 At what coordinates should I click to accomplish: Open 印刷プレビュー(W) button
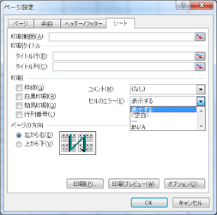134,184
